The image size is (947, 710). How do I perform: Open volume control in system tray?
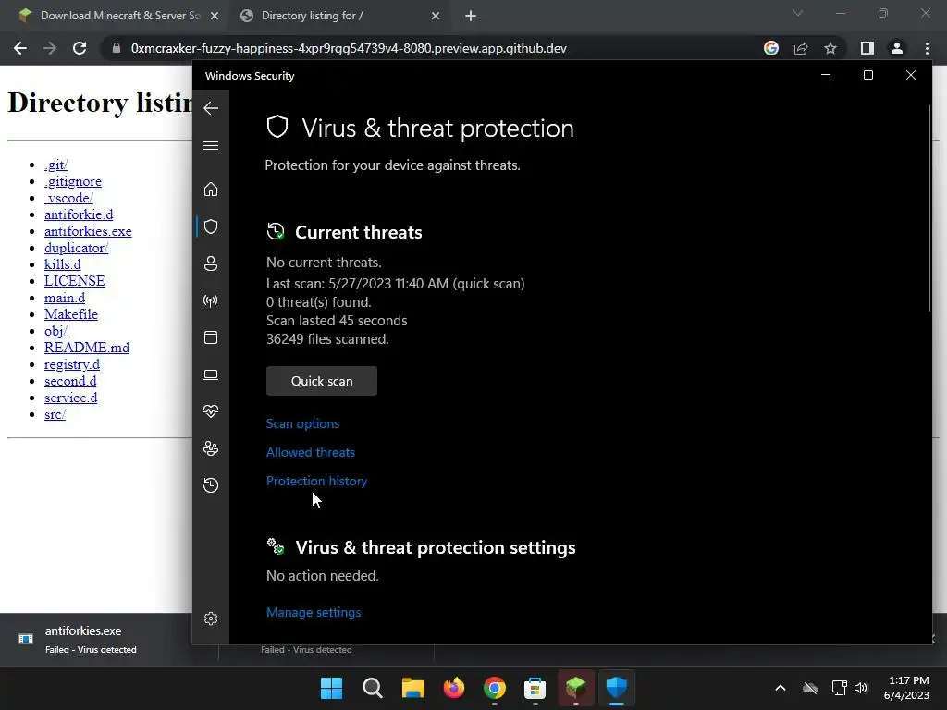861,688
